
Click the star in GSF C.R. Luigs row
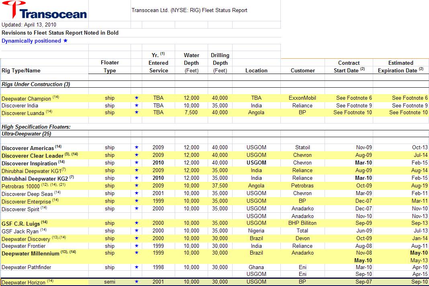[x=137, y=223]
